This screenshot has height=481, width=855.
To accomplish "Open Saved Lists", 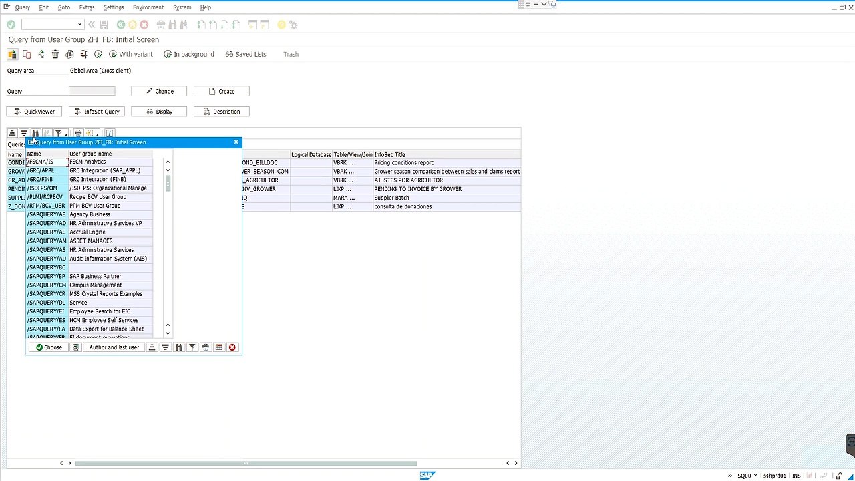I will [x=246, y=54].
